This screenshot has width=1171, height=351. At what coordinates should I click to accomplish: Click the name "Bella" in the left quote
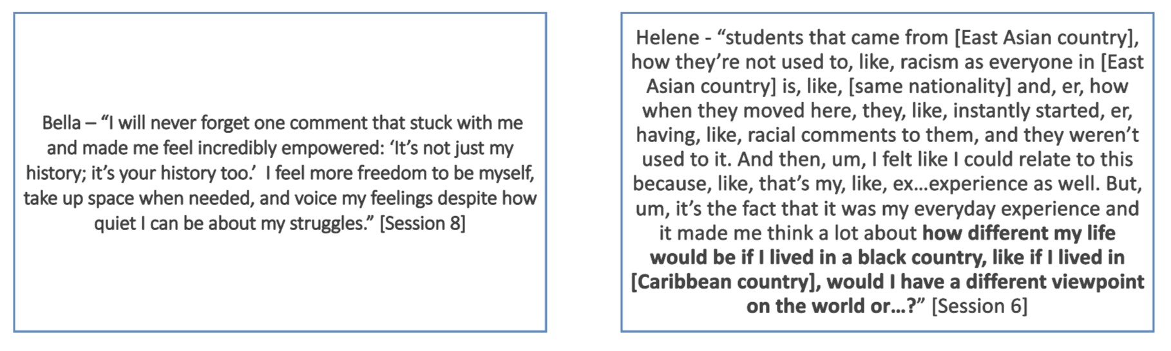(61, 123)
